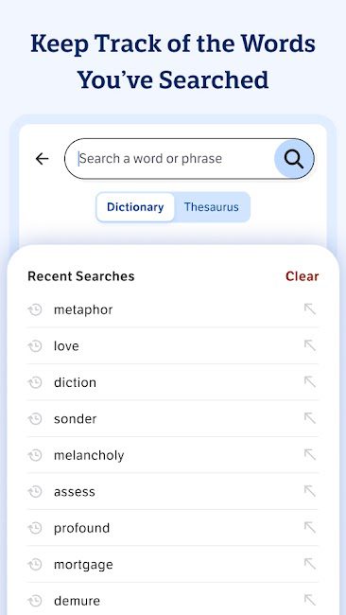Open recent search sonder

pyautogui.click(x=173, y=418)
